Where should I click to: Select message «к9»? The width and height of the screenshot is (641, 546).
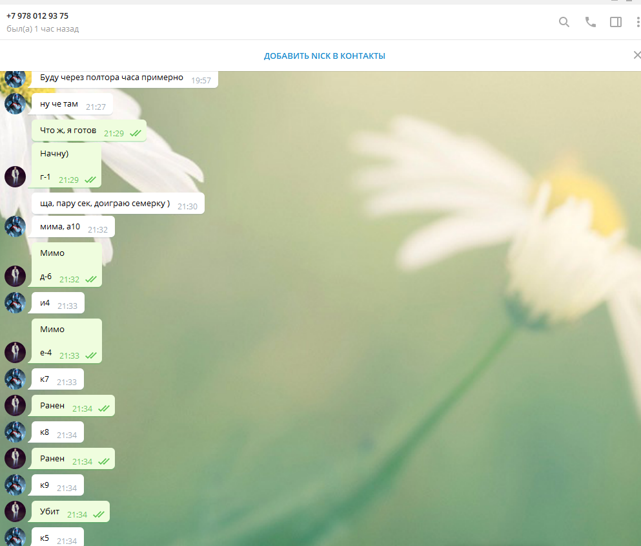[x=57, y=485]
